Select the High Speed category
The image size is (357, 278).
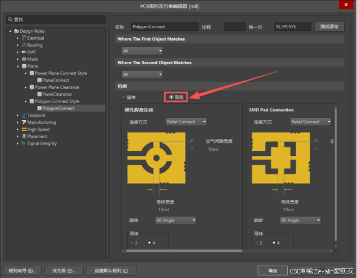click(38, 129)
